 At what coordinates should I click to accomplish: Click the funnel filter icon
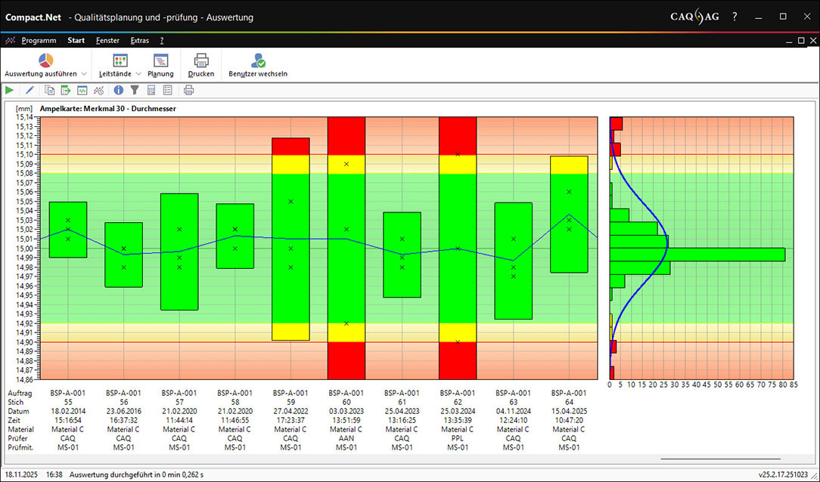[135, 91]
